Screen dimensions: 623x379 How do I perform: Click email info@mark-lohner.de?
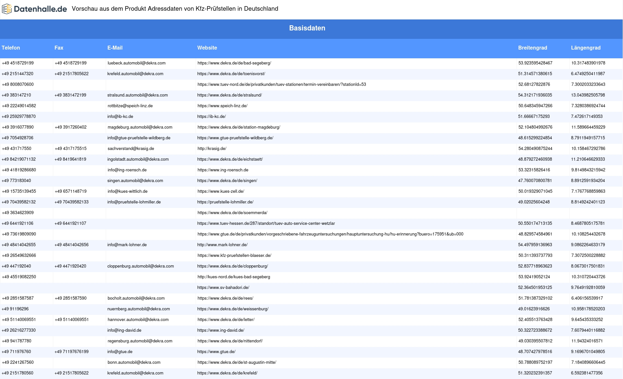point(127,245)
